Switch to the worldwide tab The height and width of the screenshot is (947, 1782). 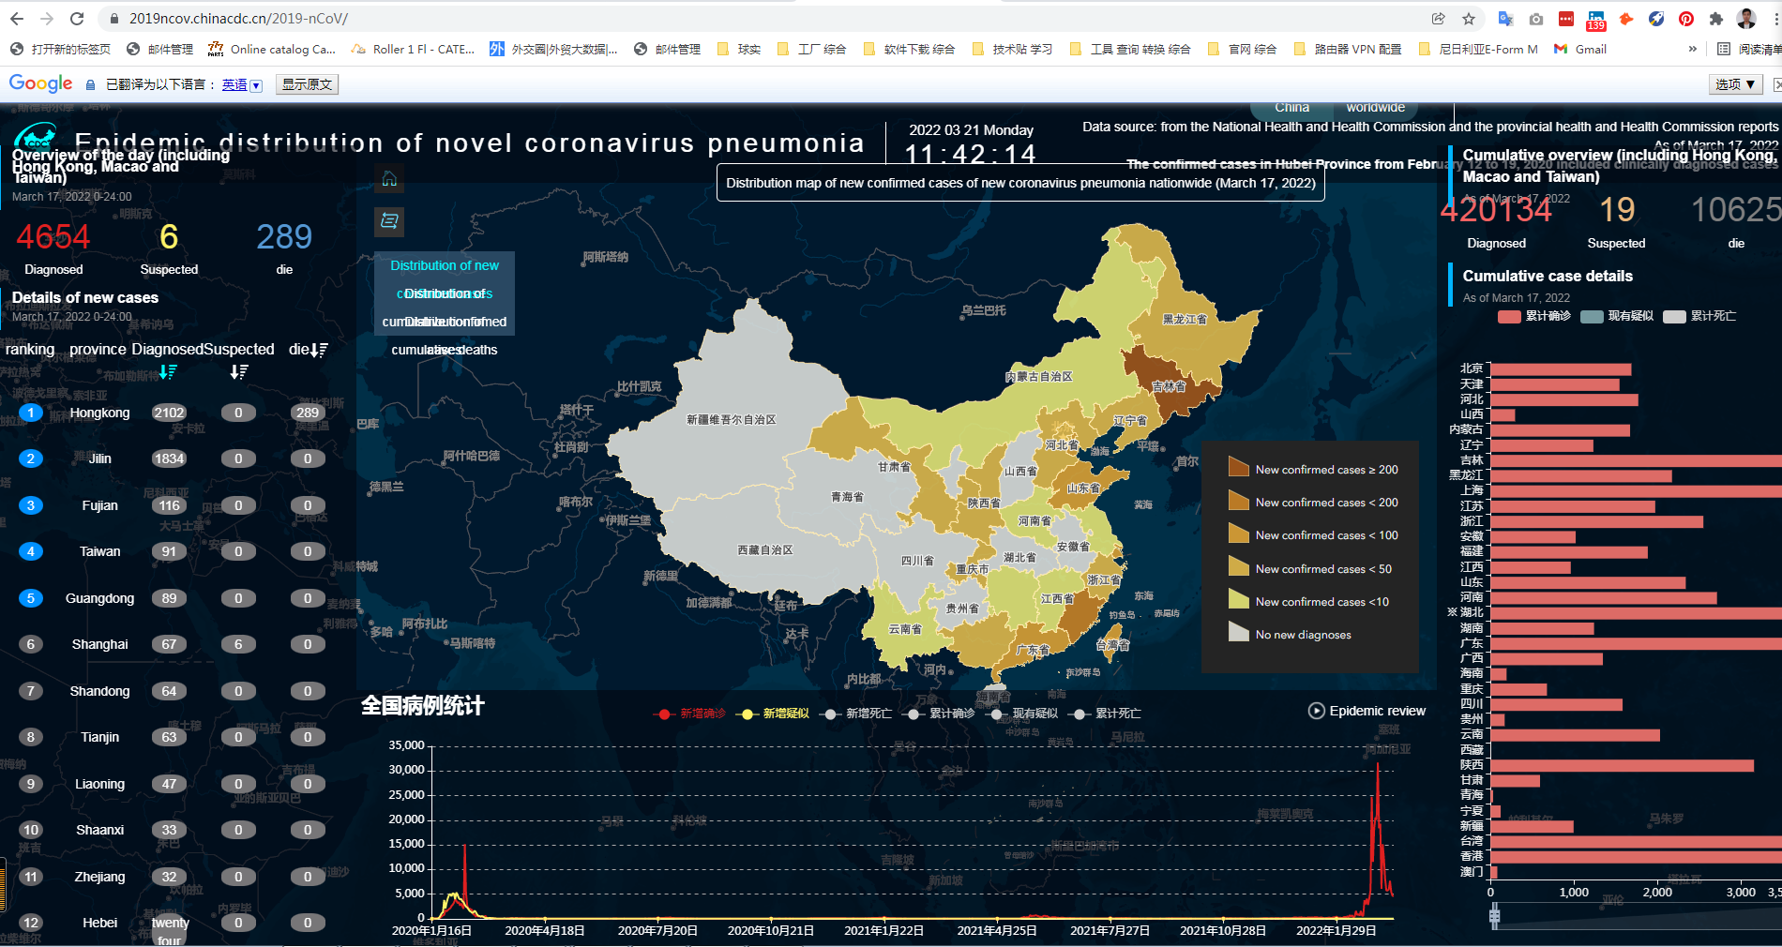[x=1375, y=107]
